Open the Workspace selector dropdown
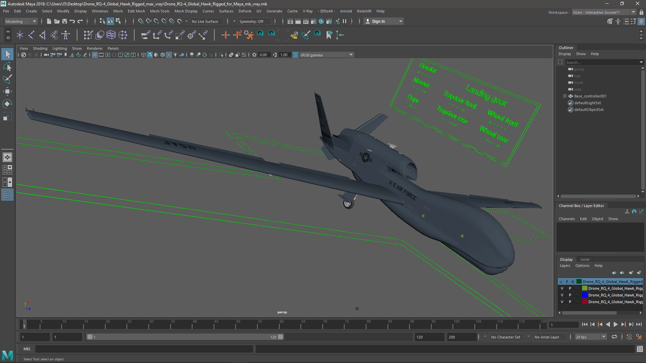 point(604,12)
